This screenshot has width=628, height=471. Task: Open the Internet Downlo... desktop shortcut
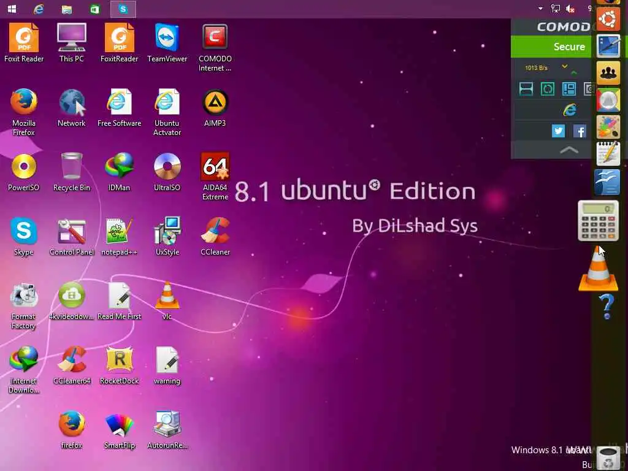coord(24,370)
